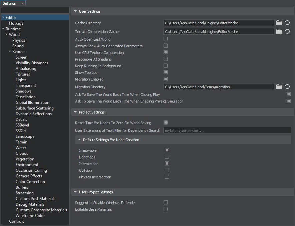The height and width of the screenshot is (226, 295).
Task: Collapse the User Settings section
Action: pos(75,11)
